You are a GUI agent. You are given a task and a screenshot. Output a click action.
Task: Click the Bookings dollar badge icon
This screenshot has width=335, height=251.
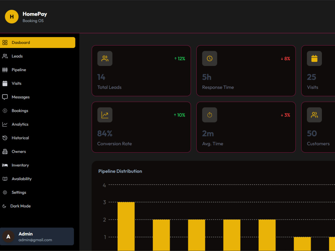pos(5,110)
